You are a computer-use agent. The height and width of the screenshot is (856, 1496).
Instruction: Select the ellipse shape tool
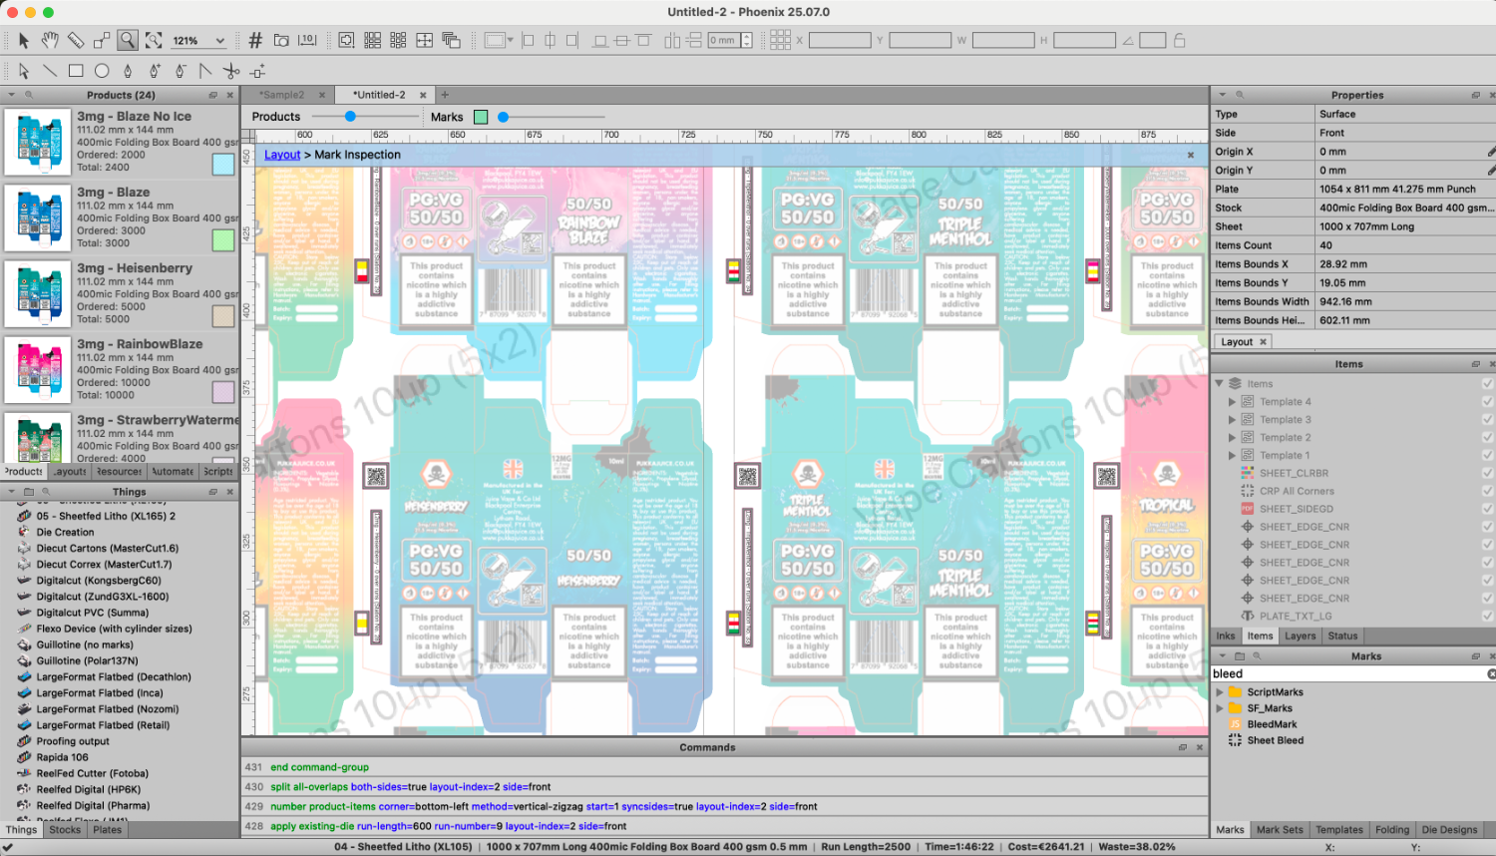102,71
